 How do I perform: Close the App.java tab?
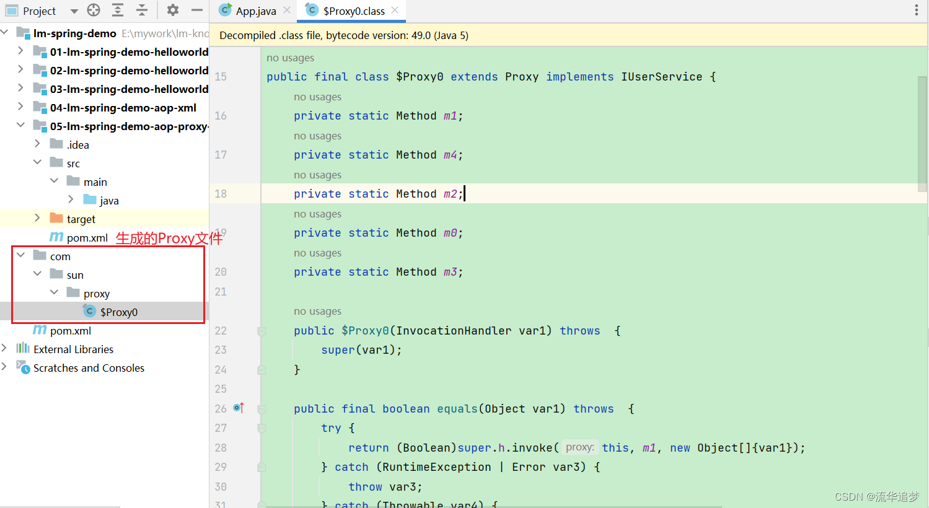(287, 10)
